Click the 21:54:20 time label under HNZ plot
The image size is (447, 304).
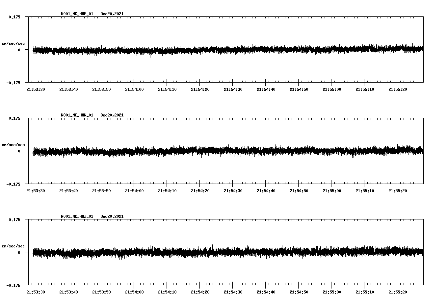(x=200, y=292)
